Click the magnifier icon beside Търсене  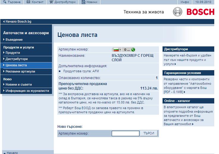pyautogui.click(x=5, y=2)
